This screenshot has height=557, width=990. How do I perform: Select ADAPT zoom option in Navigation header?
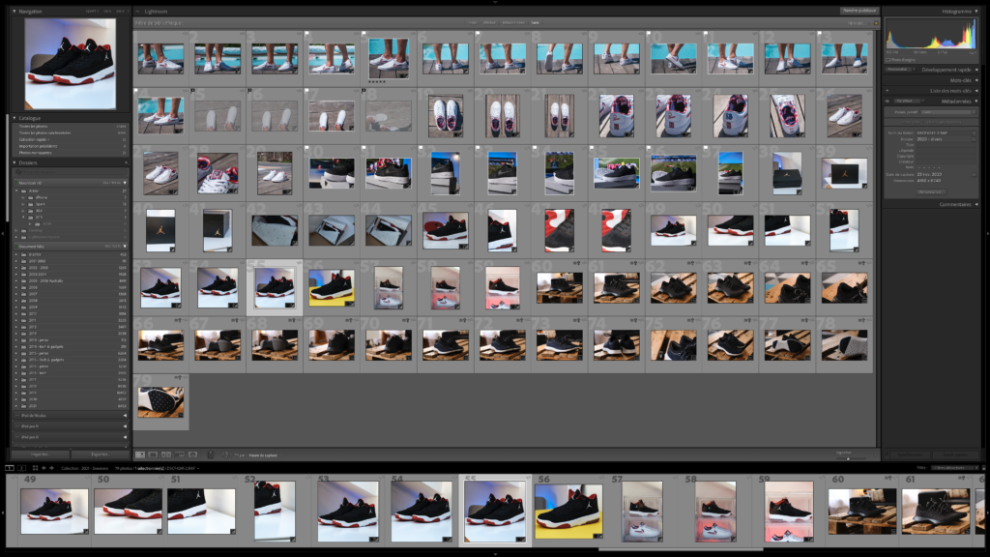coord(92,12)
